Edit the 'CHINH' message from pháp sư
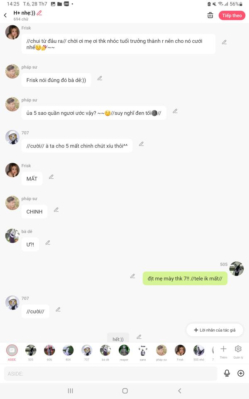Viewport: 249px width, 399px height. [x=56, y=209]
